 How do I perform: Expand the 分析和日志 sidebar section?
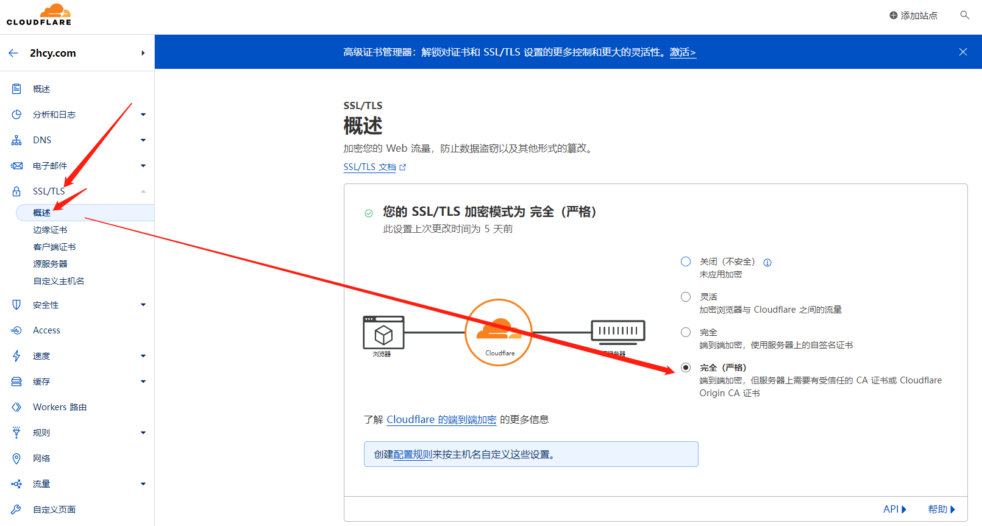click(143, 115)
